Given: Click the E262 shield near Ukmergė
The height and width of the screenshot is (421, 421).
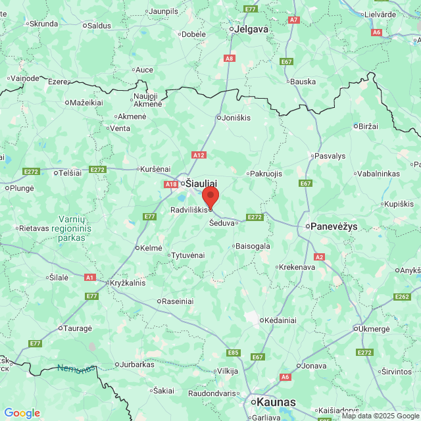Looking at the screenshot, I should coord(402,297).
